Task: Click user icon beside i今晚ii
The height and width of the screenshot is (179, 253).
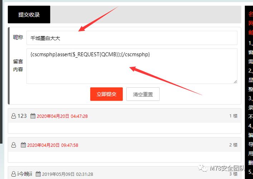Action: pyautogui.click(x=14, y=174)
